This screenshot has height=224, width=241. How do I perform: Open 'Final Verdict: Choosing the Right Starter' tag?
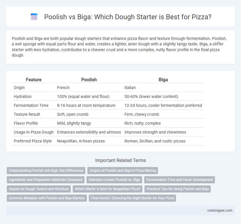(x=132, y=198)
